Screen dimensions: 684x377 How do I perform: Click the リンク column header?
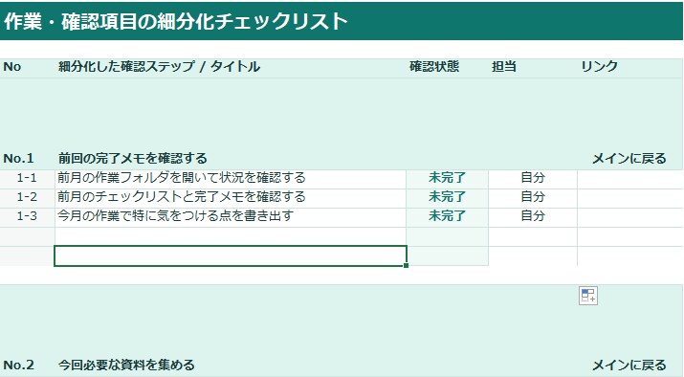[600, 66]
